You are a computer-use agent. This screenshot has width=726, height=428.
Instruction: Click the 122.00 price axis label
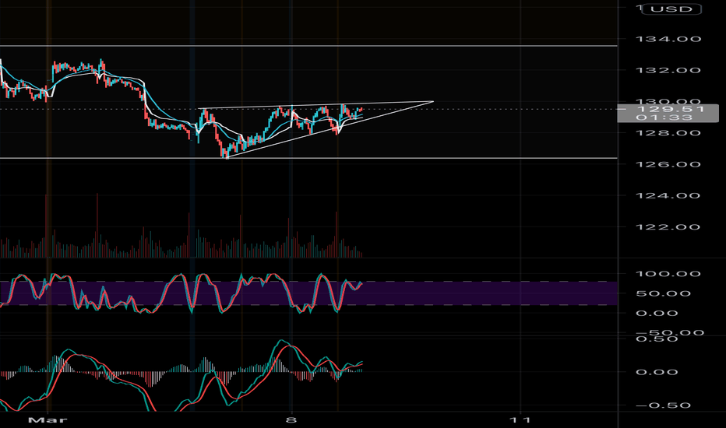[x=668, y=227]
